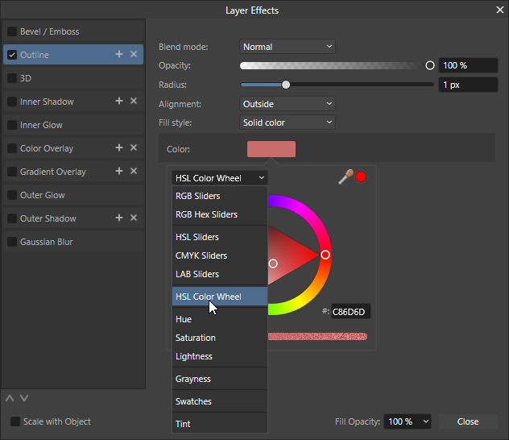Screen dimensions: 509x440
Task: Move selected effect down with arrow
Action: (x=24, y=398)
